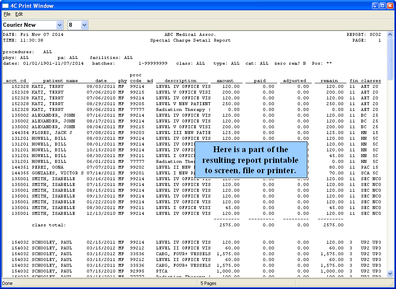Screen dimensions: 396x289
Task: Click the 'patient name' column header
Action: [60, 81]
